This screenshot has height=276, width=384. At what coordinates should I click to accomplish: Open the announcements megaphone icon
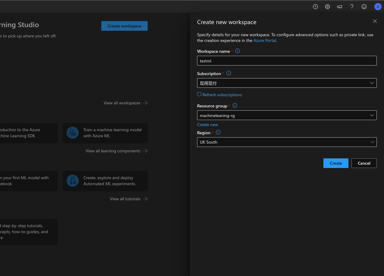[340, 7]
